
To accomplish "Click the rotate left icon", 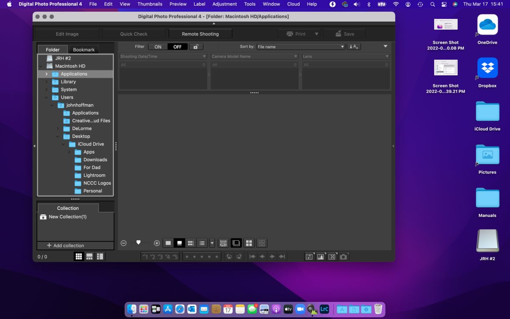I will click(x=229, y=256).
